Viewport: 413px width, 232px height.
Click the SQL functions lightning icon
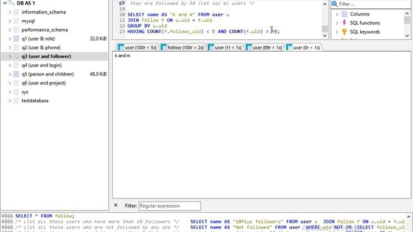(x=344, y=23)
